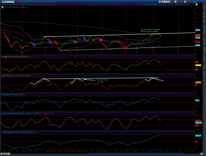Click the green TD Ameritrade logo circle
Viewport: 206px width, 156px height.
2,7
